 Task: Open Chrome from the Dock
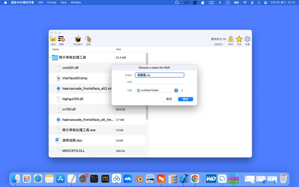tap(195, 179)
